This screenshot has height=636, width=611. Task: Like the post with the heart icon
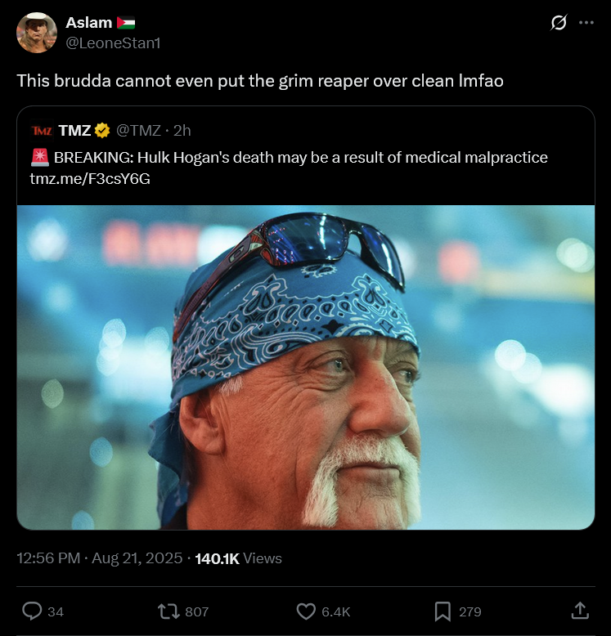[x=306, y=611]
